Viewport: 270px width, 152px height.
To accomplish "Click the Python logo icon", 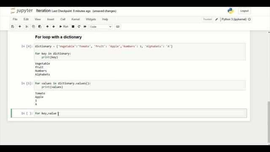I will point(230,11).
